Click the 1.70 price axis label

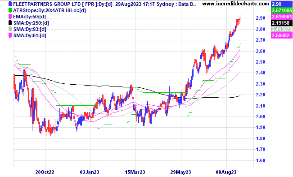(x=261, y=150)
